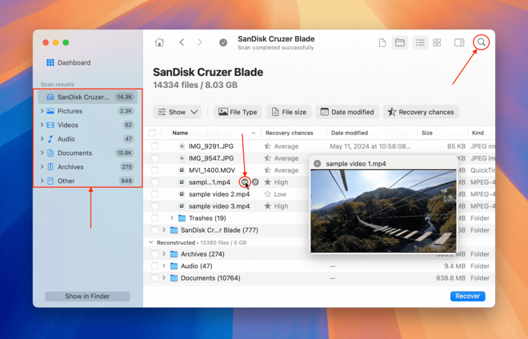Expand the Trashes (19) folder
The height and width of the screenshot is (339, 528).
click(x=172, y=218)
